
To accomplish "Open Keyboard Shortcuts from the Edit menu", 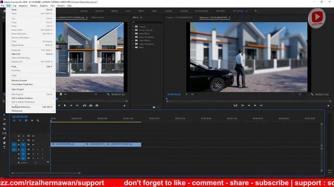I will (x=31, y=107).
